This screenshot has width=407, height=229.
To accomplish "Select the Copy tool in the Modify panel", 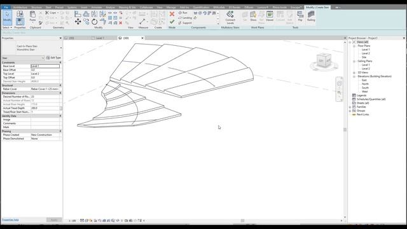I will 86,22.
